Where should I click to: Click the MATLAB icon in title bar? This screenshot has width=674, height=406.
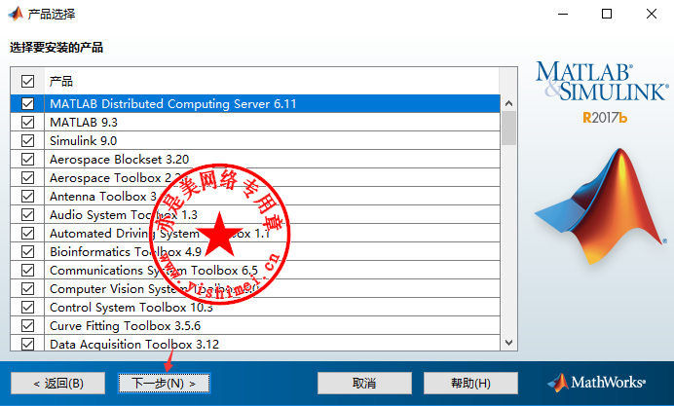(x=16, y=14)
